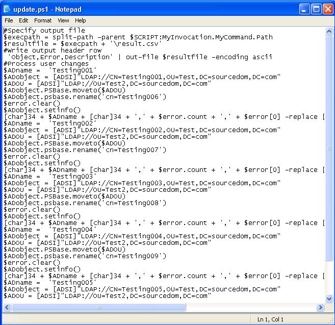Click the resize grip in the bottom-right corner

click(330, 320)
